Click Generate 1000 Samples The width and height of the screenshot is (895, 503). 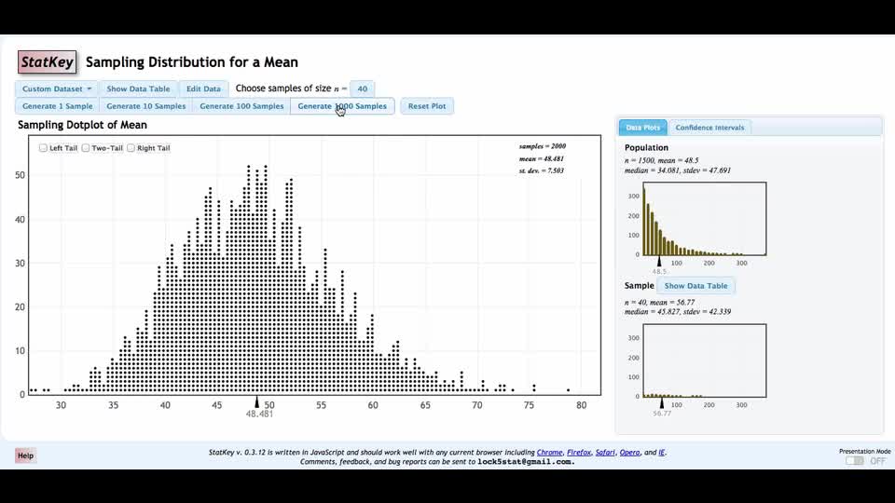pos(342,106)
